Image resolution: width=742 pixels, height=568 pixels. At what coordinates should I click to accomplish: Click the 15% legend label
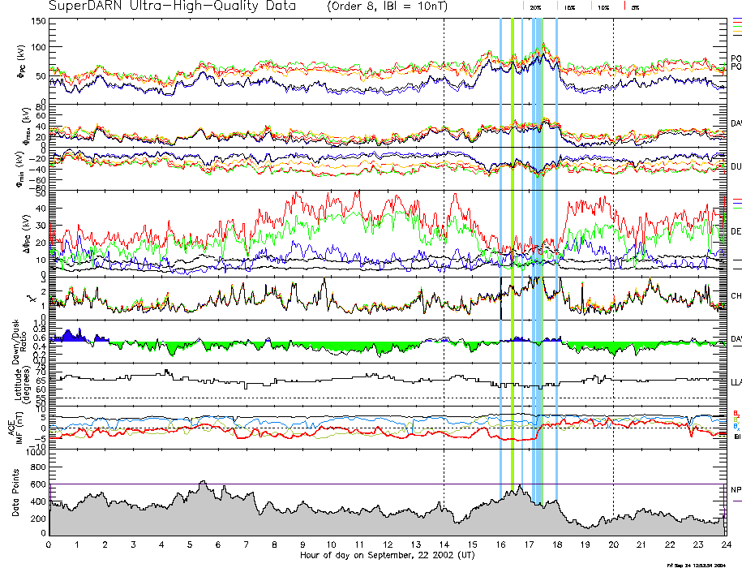pyautogui.click(x=570, y=6)
